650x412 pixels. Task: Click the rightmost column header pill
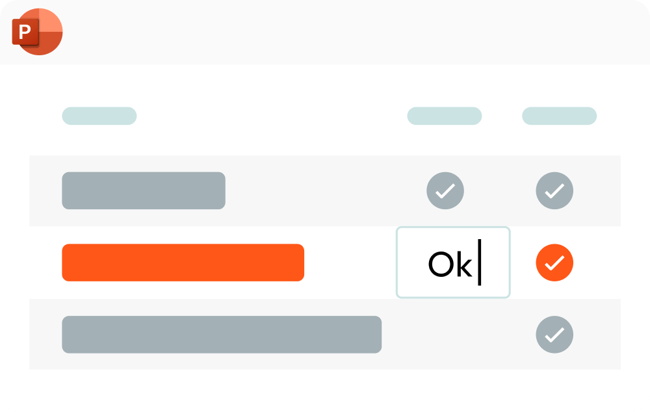tap(560, 116)
